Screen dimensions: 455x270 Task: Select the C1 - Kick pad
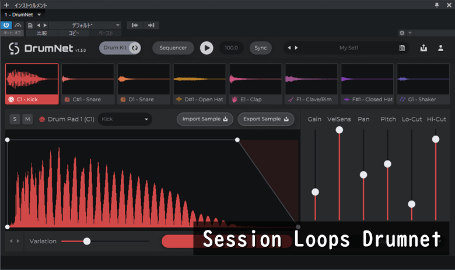click(32, 84)
